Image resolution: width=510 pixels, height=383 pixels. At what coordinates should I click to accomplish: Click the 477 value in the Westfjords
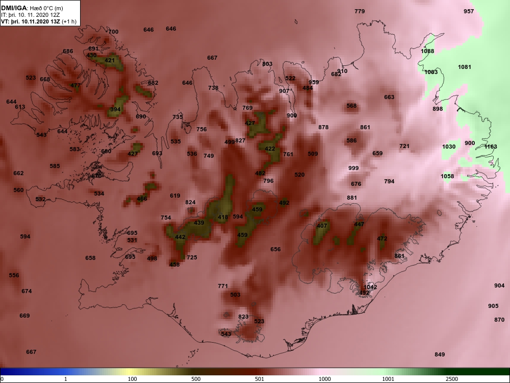[x=75, y=86]
